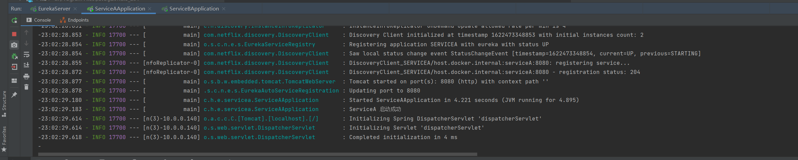This screenshot has width=798, height=160.
Task: Switch to the EurekaServer run tab
Action: point(54,9)
